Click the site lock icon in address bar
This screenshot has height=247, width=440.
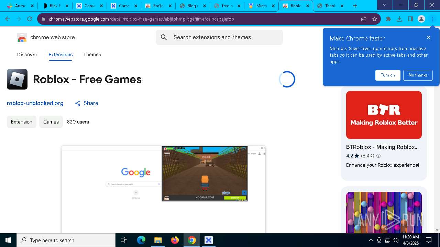43,19
